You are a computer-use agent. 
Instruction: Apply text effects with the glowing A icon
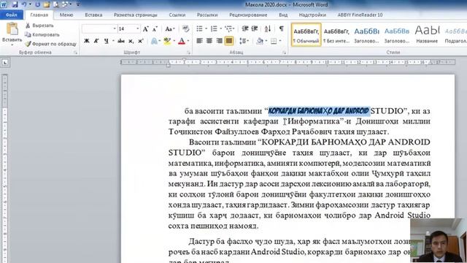coord(154,41)
